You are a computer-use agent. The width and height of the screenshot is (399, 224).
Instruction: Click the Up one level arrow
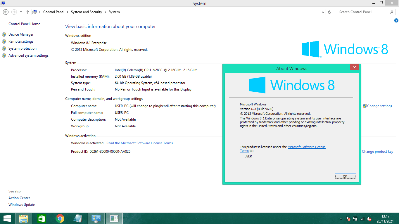(x=28, y=12)
